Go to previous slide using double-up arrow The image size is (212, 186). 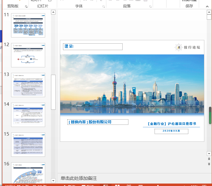(209, 159)
